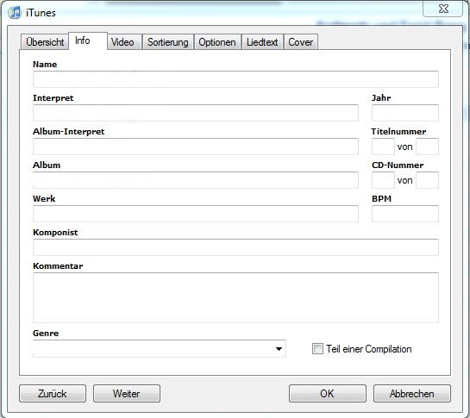Show the Liedtext tab
Screen dimensions: 470x418
pyautogui.click(x=262, y=42)
